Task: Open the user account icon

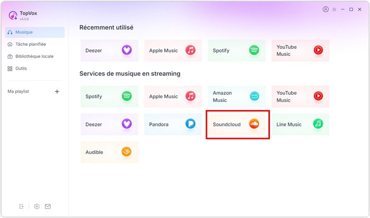Action: click(325, 9)
